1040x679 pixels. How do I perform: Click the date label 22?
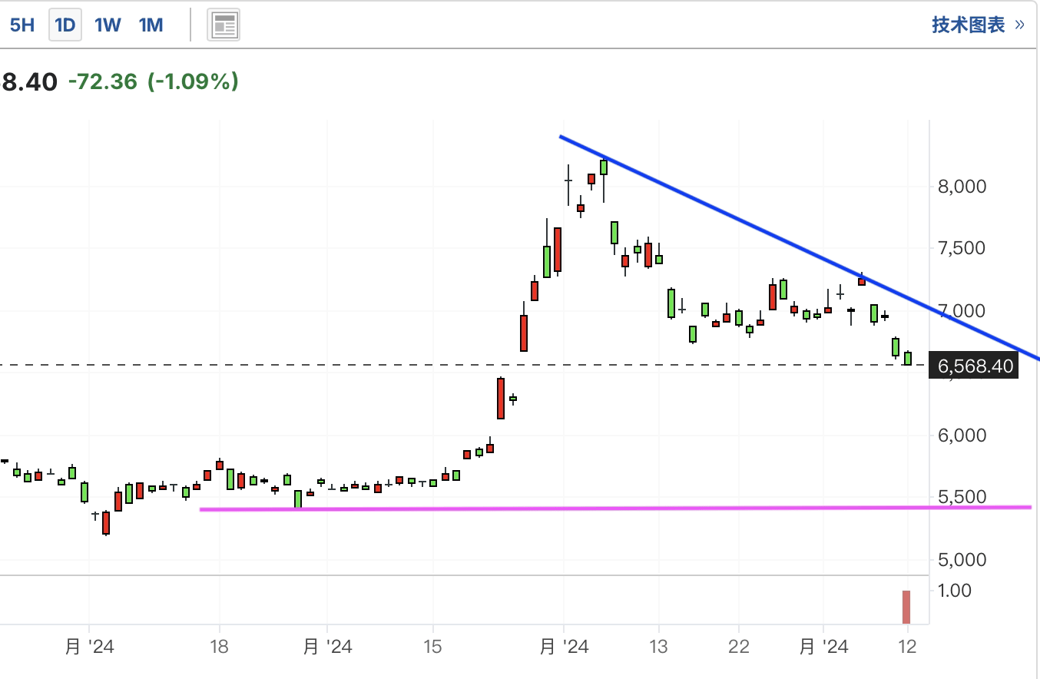click(739, 647)
